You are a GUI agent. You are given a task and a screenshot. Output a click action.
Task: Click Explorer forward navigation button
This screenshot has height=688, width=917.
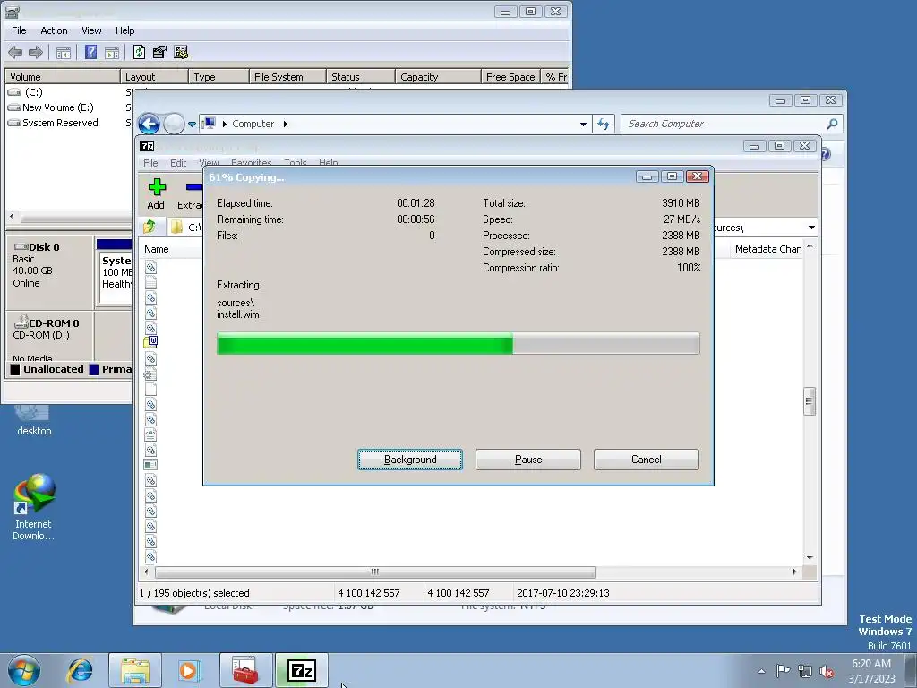tap(174, 124)
